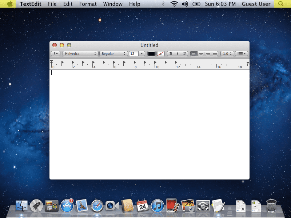Open the paragraph styles button
291x218 pixels.
[56, 53]
